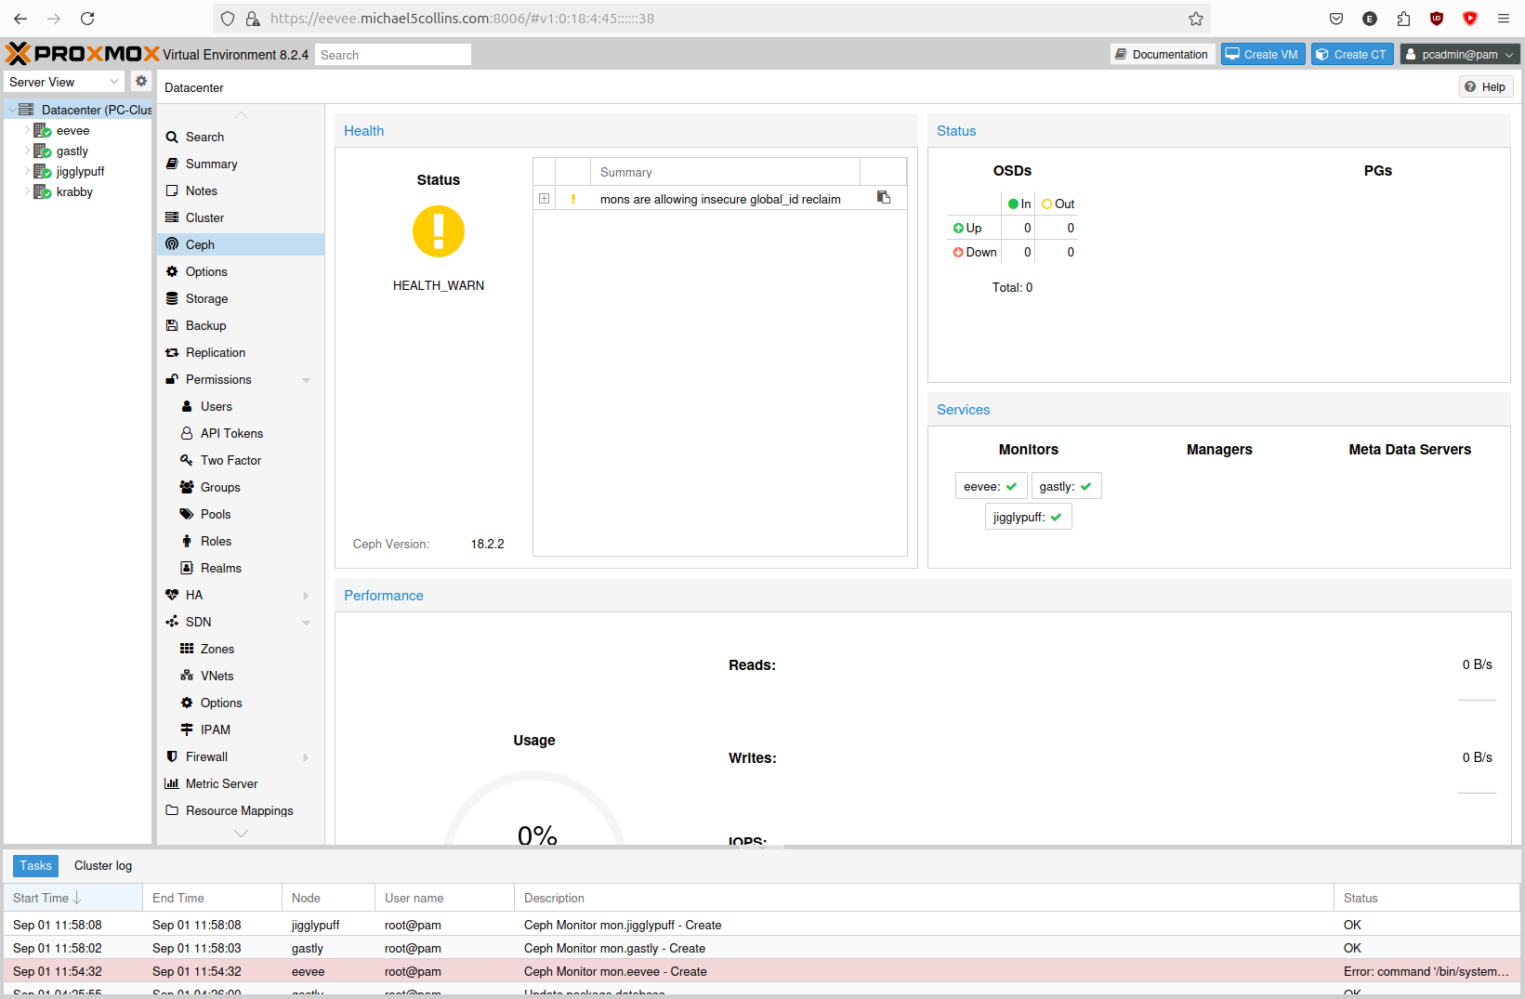This screenshot has width=1525, height=999.
Task: Expand the gastly node in tree
Action: click(x=27, y=151)
